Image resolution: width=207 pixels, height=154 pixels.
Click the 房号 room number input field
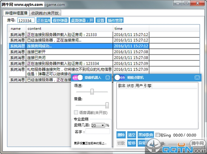26,20
